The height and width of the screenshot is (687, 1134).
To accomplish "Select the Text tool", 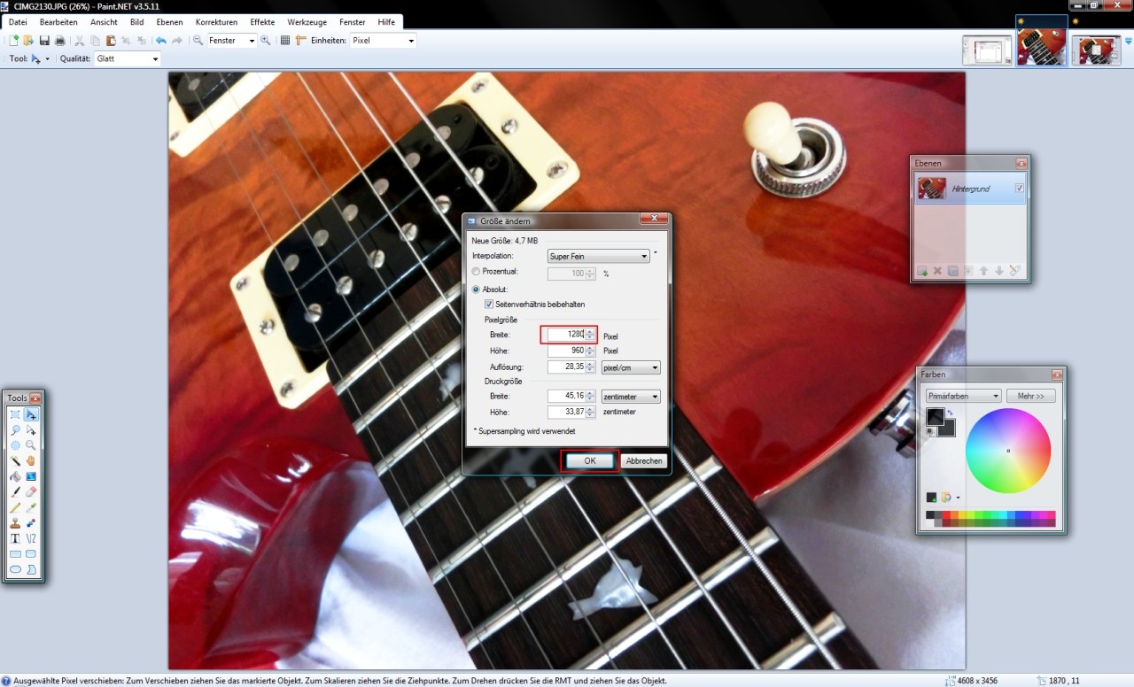I will (15, 538).
